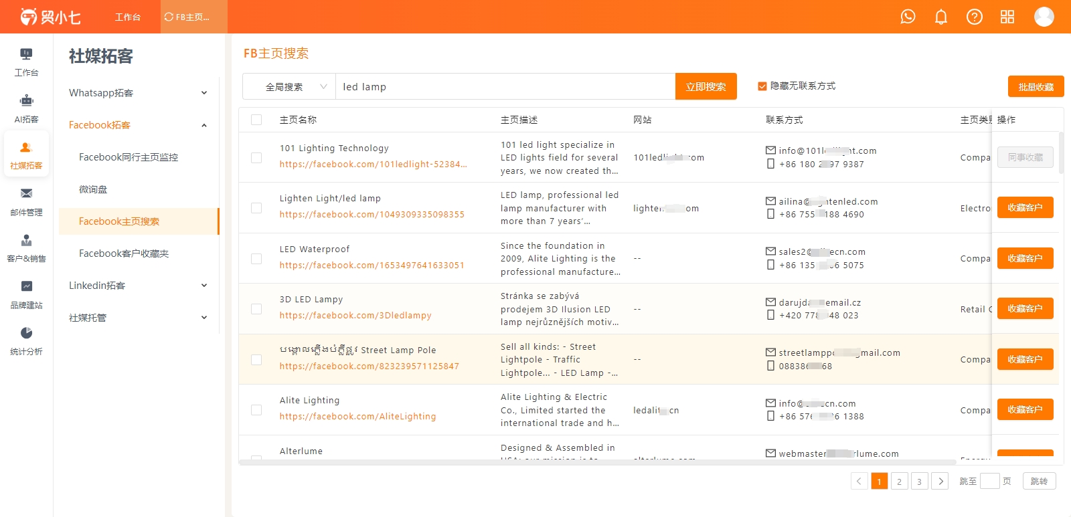Check the 3D LED Lampy row

coord(256,309)
